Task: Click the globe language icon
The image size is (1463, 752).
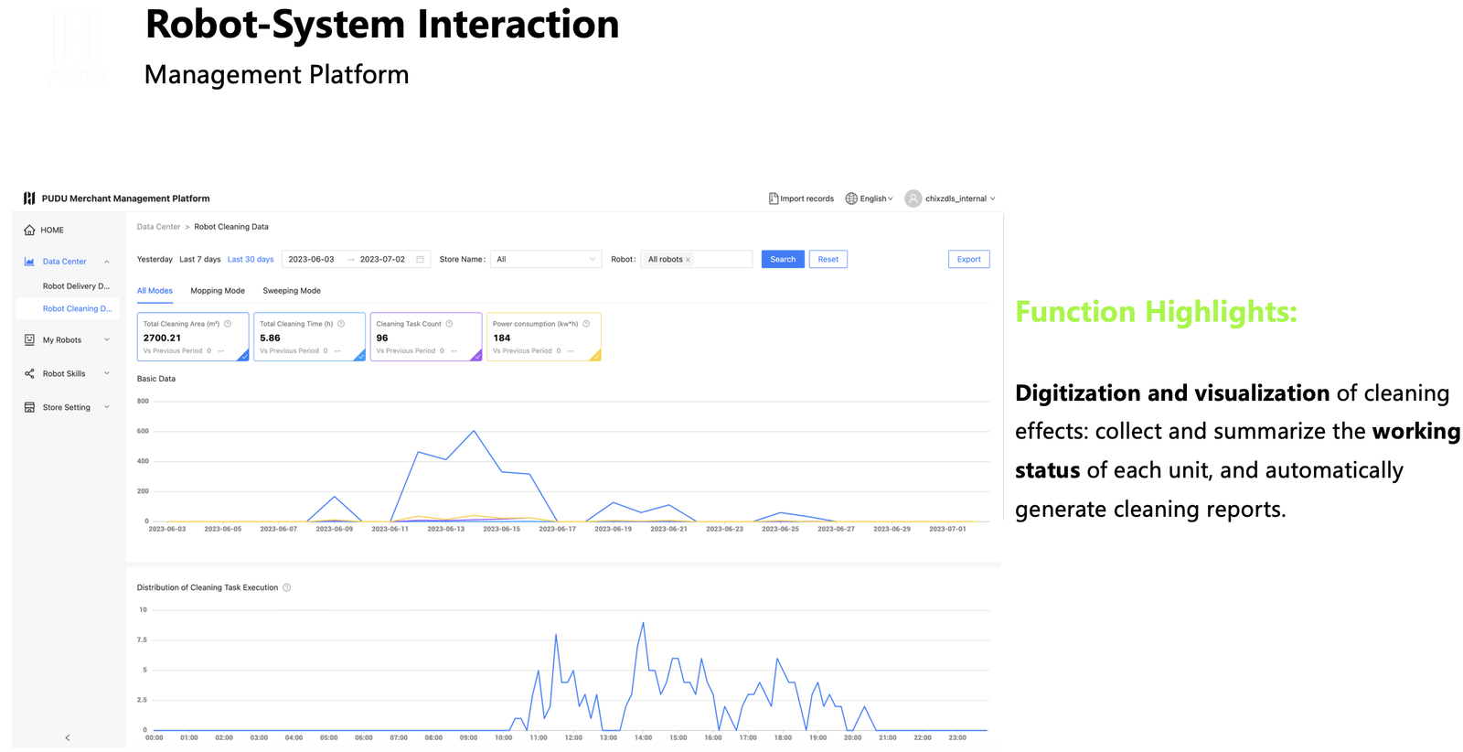Action: 851,199
